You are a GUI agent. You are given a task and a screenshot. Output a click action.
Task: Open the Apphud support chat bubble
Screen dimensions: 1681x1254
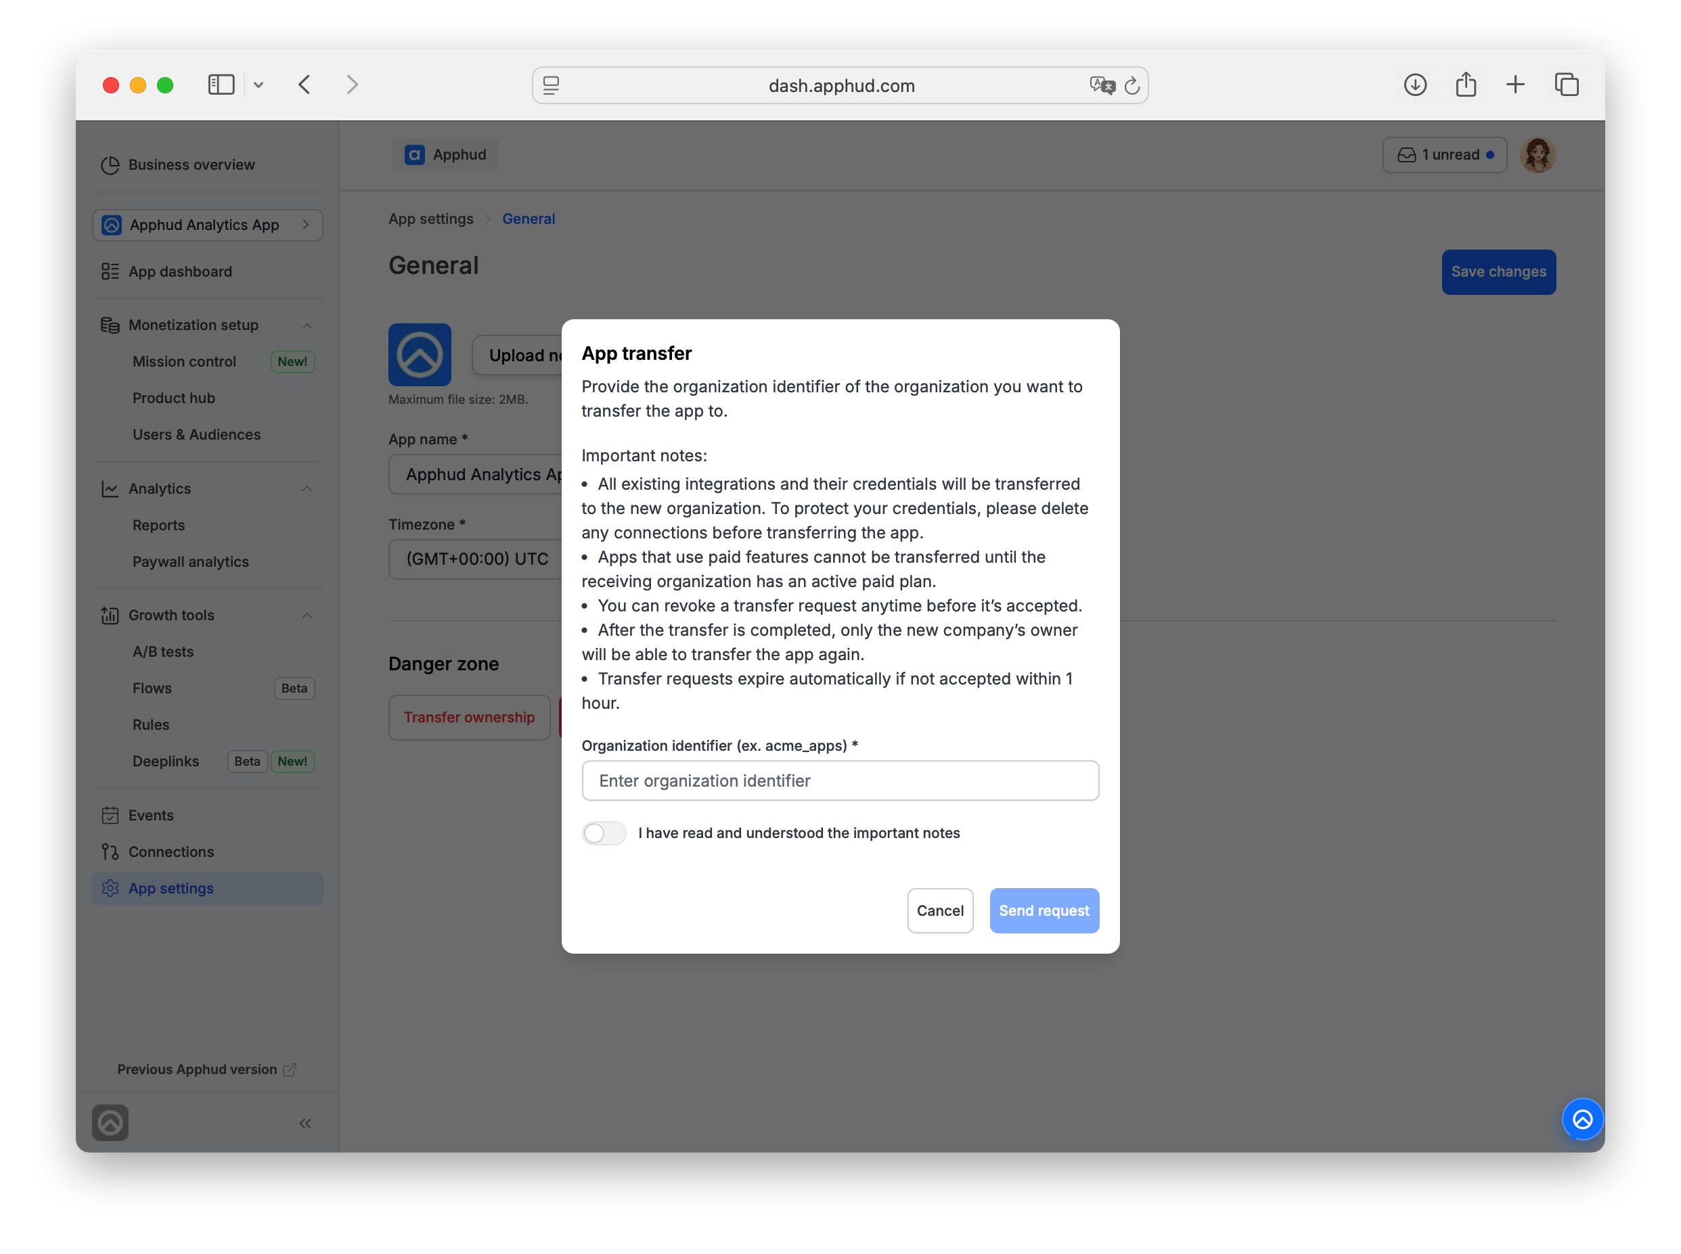pyautogui.click(x=1582, y=1119)
